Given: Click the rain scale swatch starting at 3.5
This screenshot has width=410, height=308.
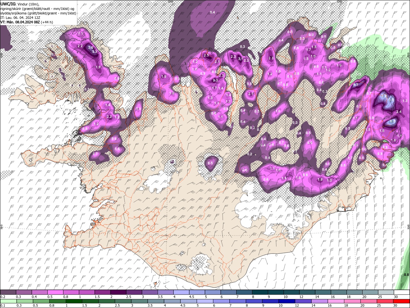Looking at the screenshot, I should tap(156, 301).
